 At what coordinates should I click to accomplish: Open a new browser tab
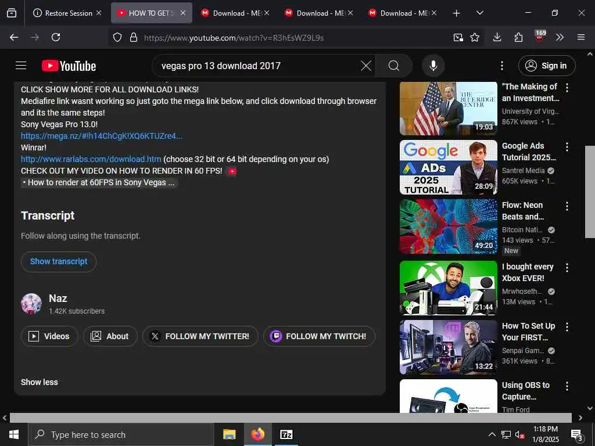click(456, 13)
